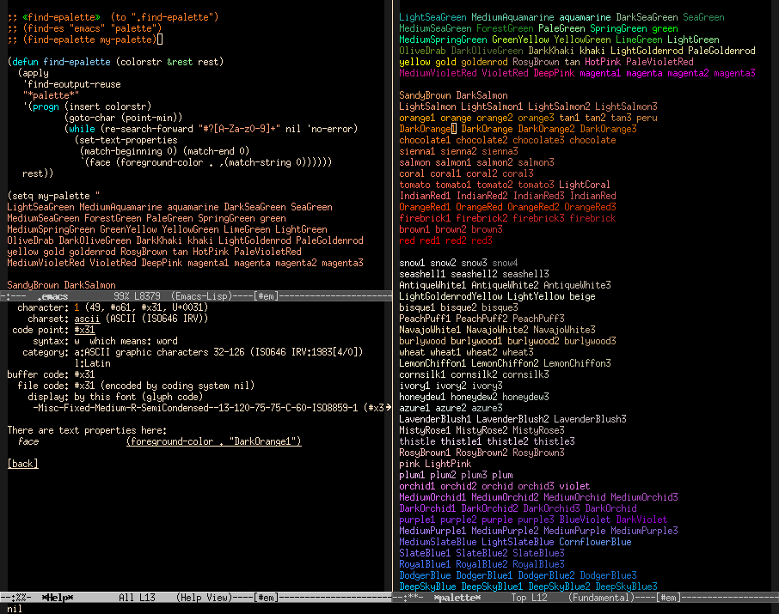Click the *Help* buffer name in its mode line
779x614 pixels.
click(58, 598)
